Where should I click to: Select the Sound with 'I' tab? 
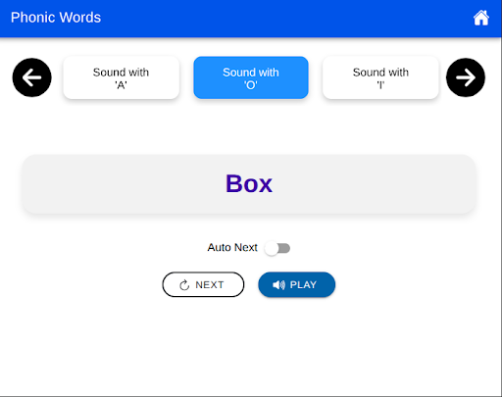click(x=380, y=77)
